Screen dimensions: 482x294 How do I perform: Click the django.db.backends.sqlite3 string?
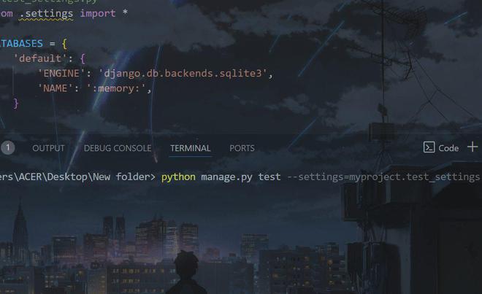coord(183,74)
